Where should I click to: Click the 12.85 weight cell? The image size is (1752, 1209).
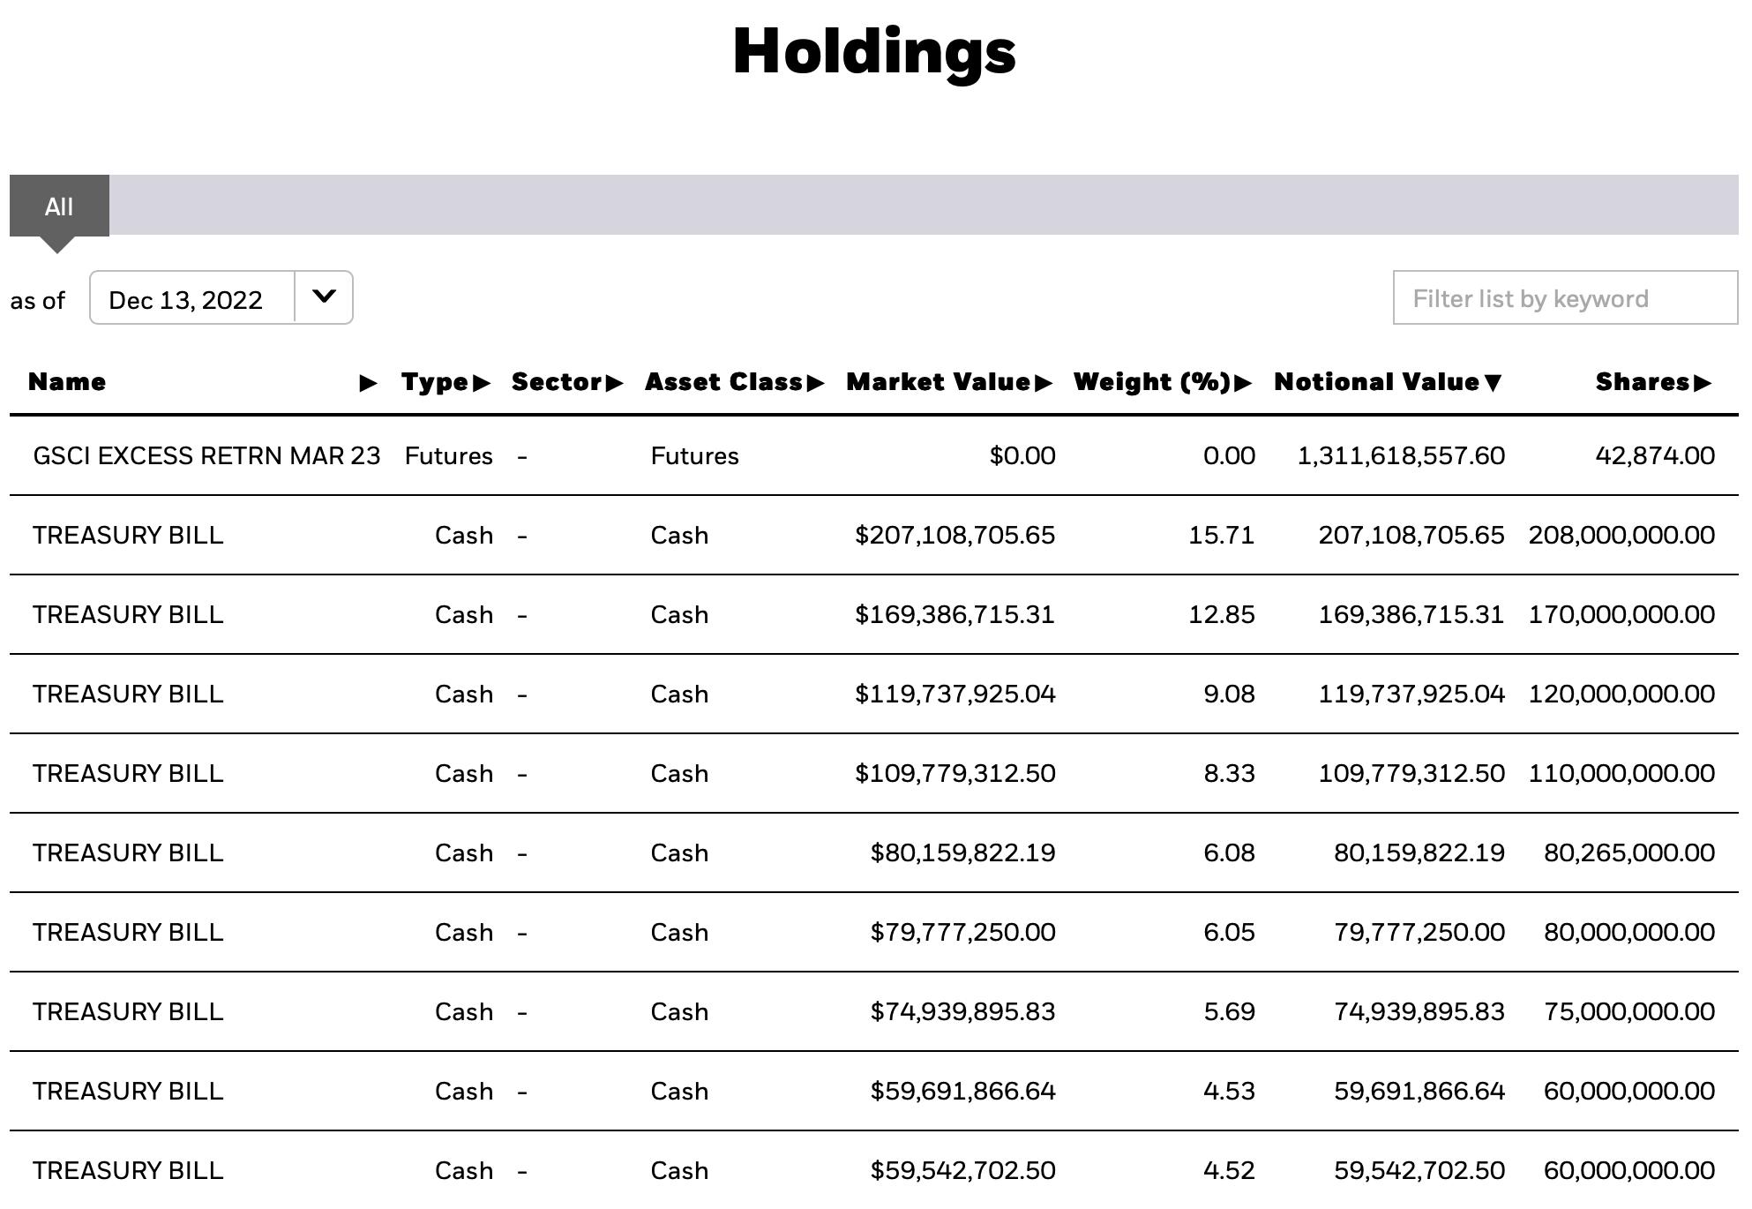[1222, 614]
